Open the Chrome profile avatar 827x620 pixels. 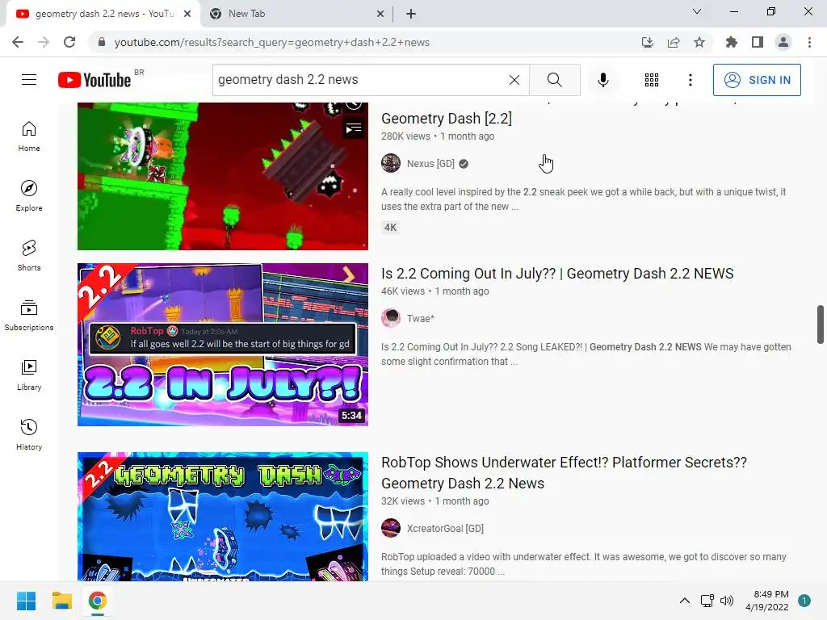click(783, 42)
